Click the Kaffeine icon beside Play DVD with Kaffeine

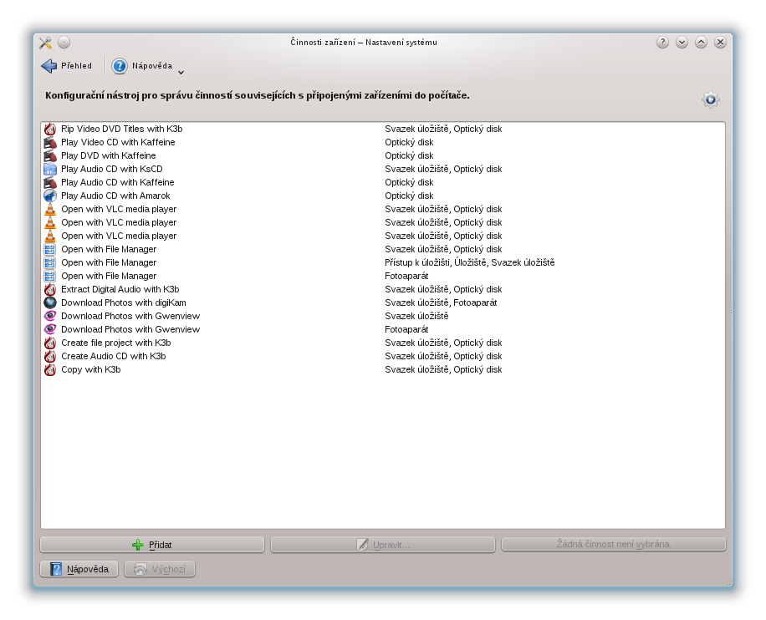(50, 155)
